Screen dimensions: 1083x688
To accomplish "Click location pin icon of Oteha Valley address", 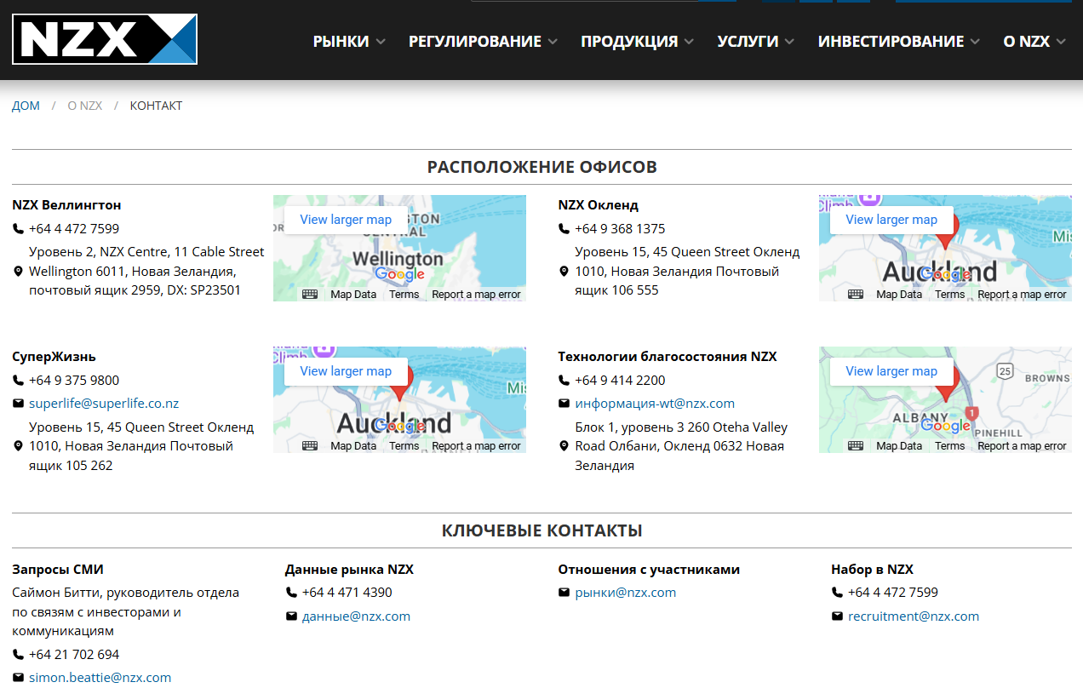I will tap(564, 446).
